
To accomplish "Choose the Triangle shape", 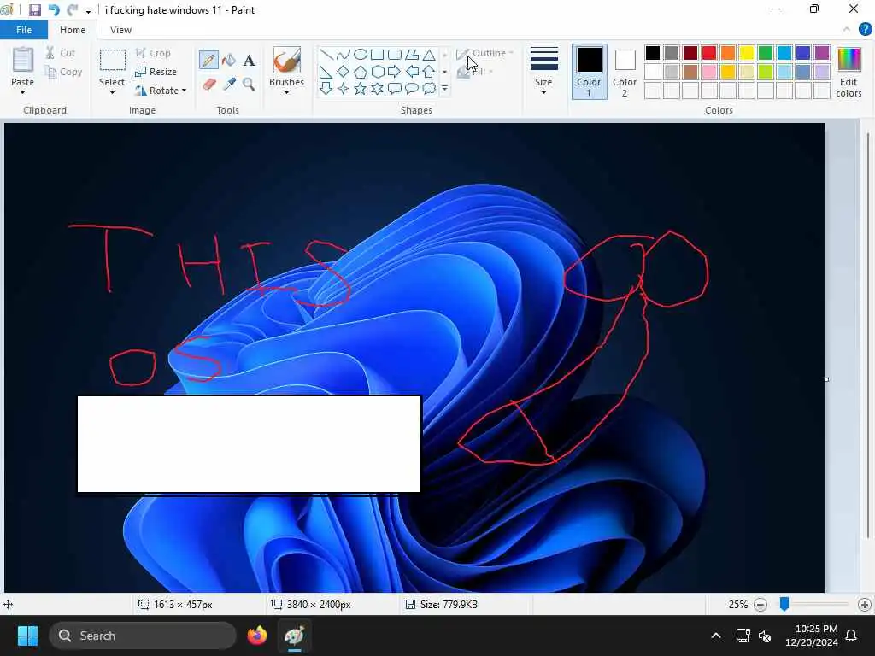I will (429, 55).
